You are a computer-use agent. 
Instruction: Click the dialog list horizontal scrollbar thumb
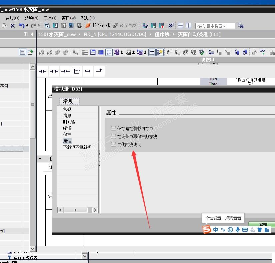[x=76, y=210]
